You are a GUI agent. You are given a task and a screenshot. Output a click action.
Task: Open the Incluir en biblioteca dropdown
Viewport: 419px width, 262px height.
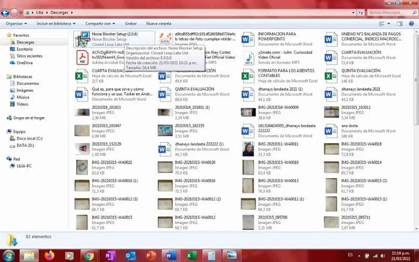(56, 23)
